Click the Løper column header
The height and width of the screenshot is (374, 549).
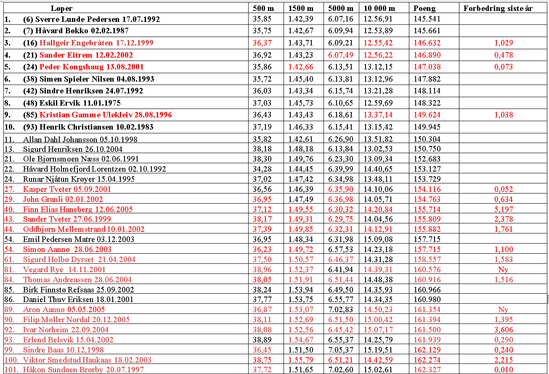tap(61, 8)
